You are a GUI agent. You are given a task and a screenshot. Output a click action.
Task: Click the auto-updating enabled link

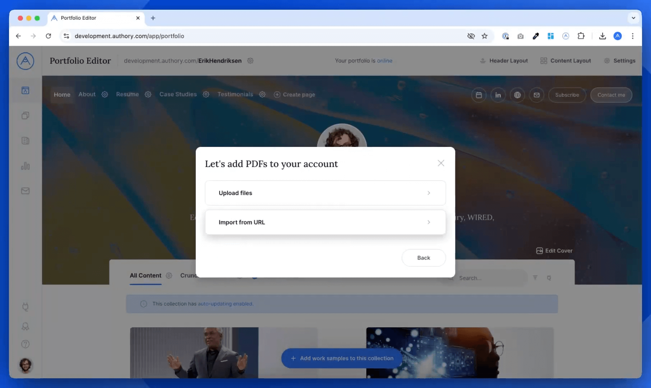(226, 304)
